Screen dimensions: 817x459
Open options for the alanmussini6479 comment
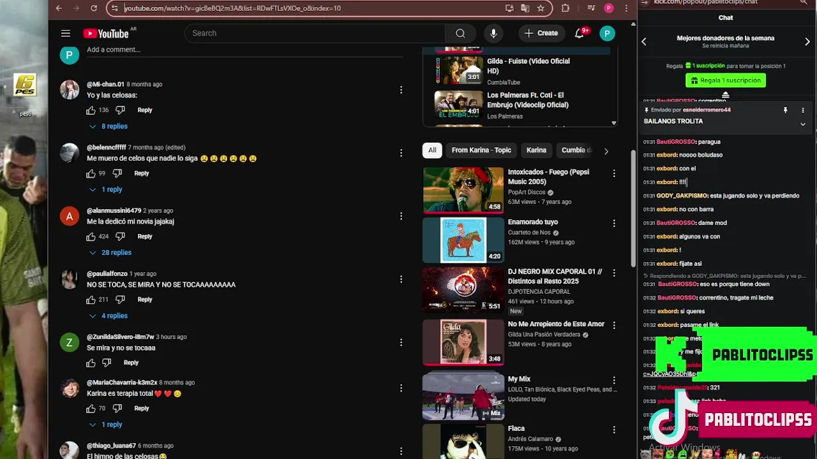coord(401,216)
